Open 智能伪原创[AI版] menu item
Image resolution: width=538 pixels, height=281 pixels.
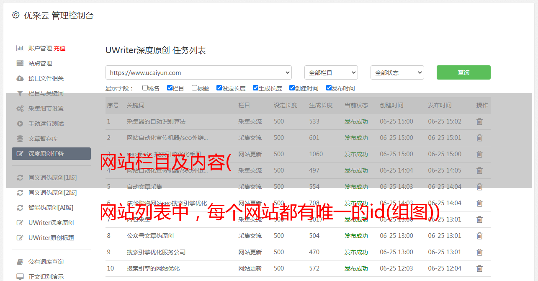[x=51, y=208]
